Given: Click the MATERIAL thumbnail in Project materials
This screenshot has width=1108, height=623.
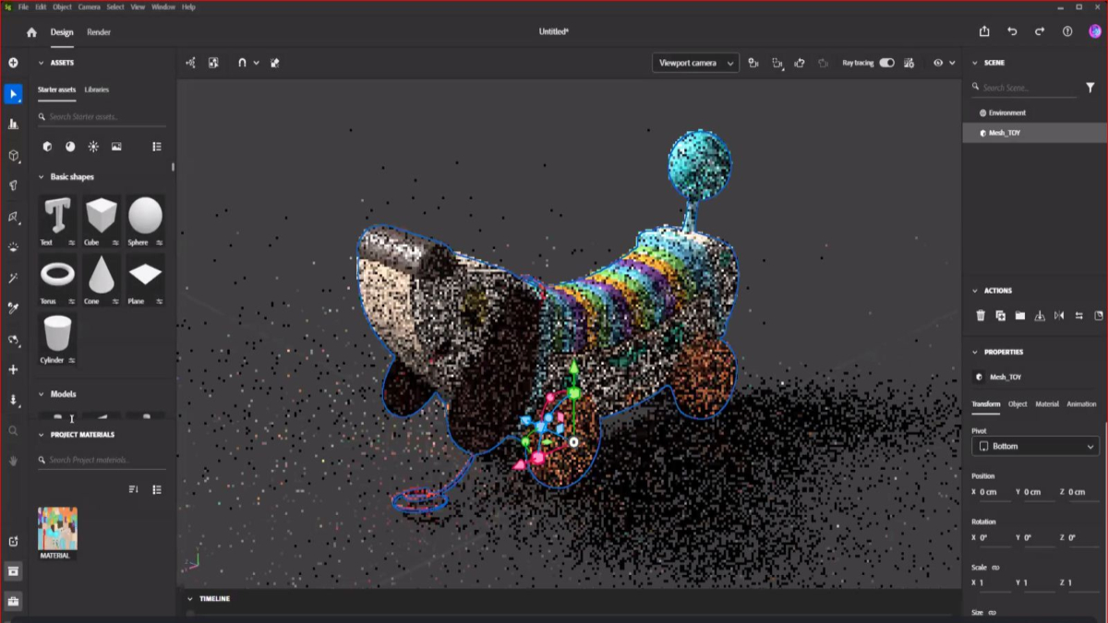Looking at the screenshot, I should [57, 529].
